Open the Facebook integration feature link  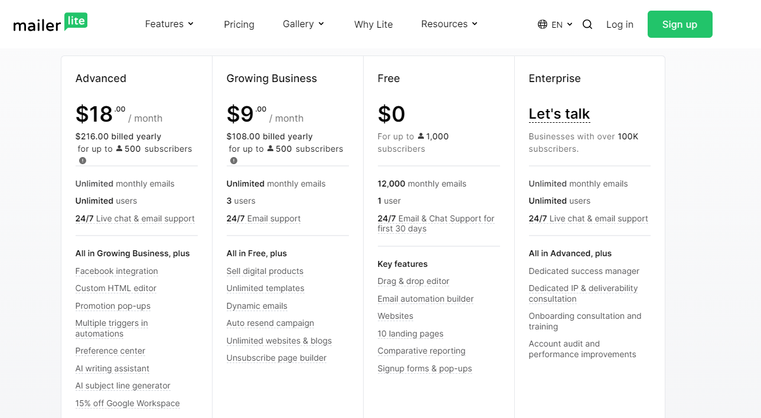pos(116,271)
